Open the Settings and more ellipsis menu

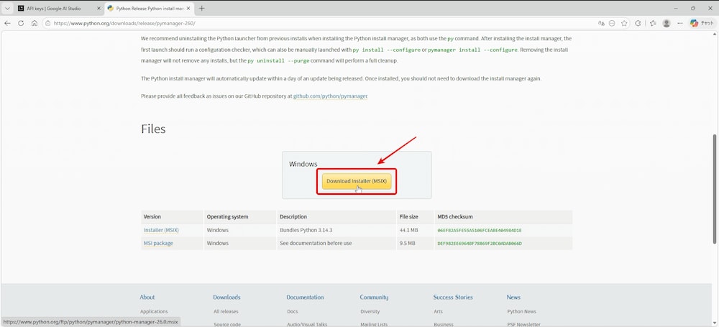(680, 23)
